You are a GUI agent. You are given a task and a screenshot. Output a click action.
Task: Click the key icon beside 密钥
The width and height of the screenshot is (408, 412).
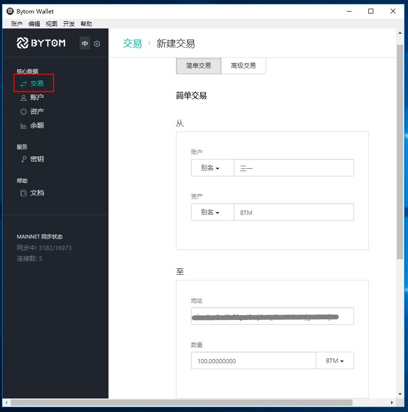24,159
